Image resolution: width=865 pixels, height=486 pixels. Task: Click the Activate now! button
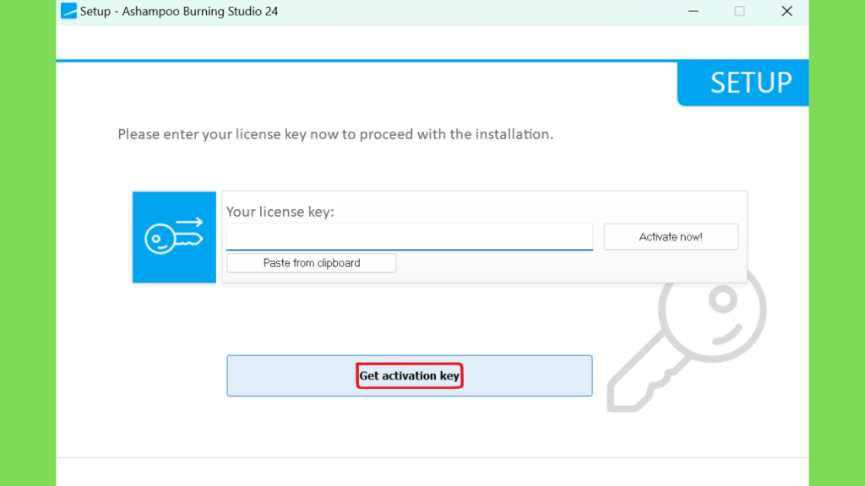pos(671,237)
